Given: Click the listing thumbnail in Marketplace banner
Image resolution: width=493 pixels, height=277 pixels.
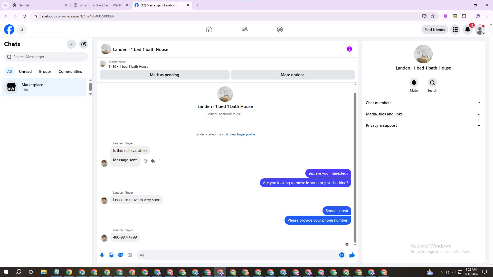Looking at the screenshot, I should [x=103, y=64].
